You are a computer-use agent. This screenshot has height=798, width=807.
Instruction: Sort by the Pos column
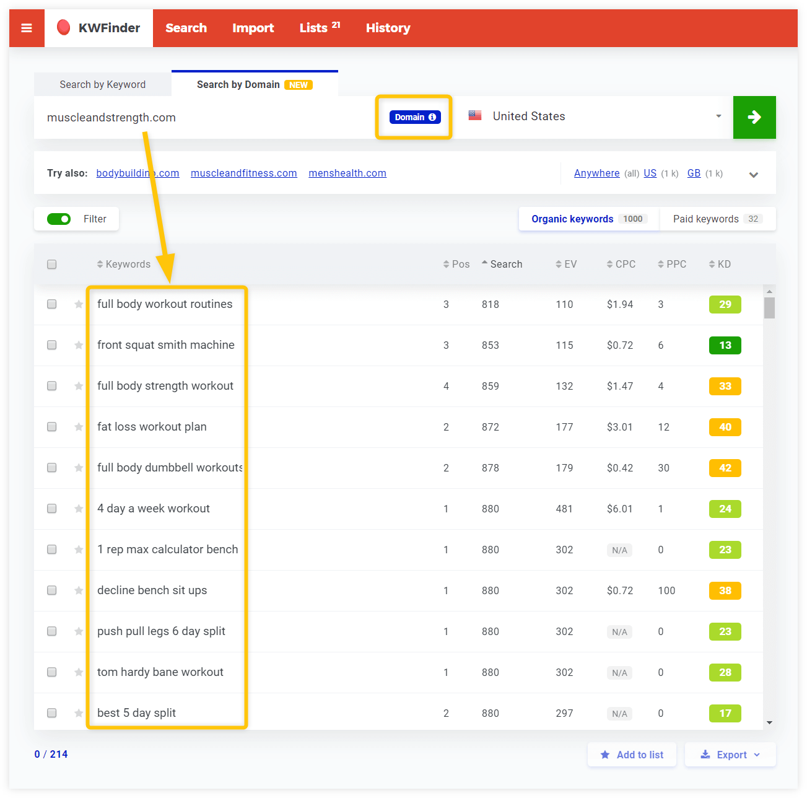tap(456, 264)
